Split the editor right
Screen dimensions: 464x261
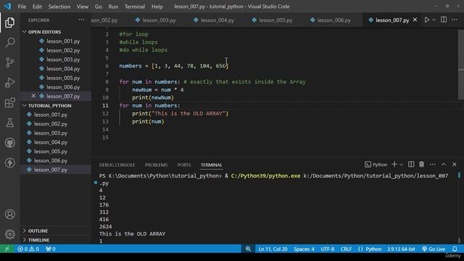(x=444, y=20)
